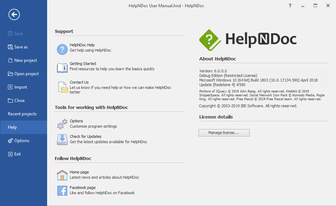
Task: Click the Contact Us link text
Action: tap(79, 82)
